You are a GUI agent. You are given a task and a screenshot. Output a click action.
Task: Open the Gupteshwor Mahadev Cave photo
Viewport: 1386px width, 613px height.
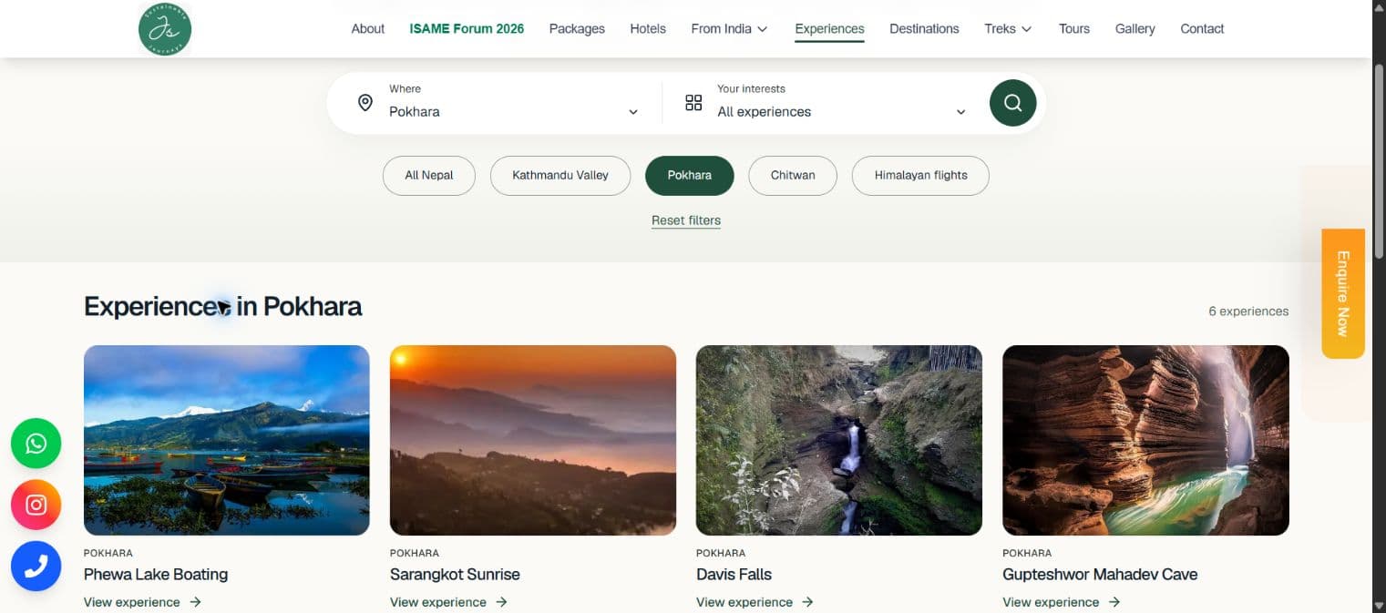tap(1145, 440)
